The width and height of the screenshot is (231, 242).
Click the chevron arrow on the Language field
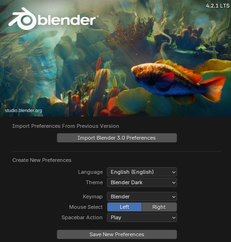[174, 172]
